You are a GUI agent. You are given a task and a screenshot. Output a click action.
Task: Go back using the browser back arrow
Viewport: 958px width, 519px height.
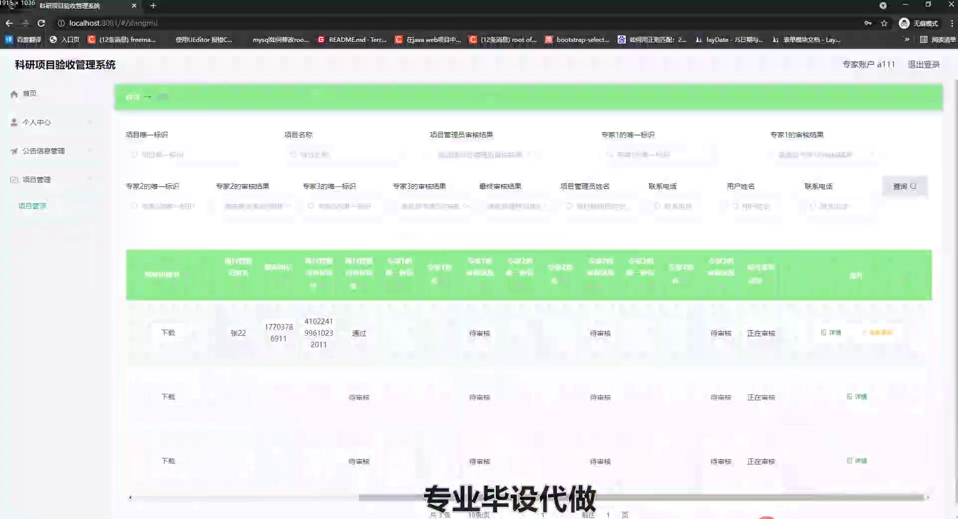(x=9, y=23)
